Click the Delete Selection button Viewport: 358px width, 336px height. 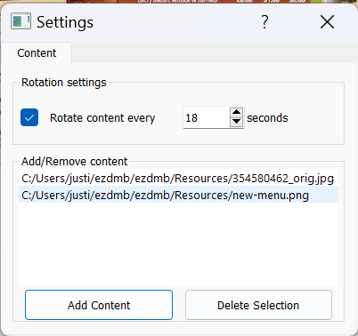point(258,305)
